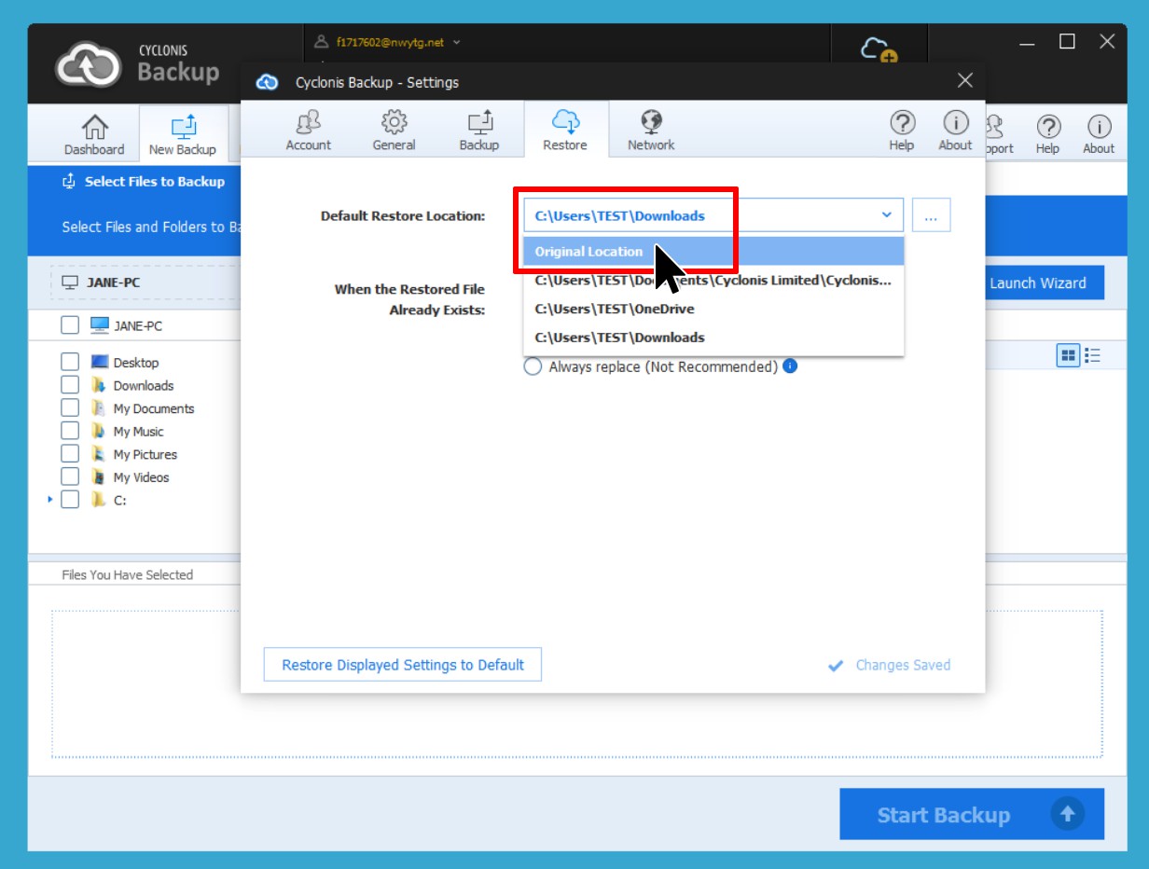This screenshot has width=1149, height=869.
Task: Switch to the Backup settings tab
Action: tap(479, 130)
